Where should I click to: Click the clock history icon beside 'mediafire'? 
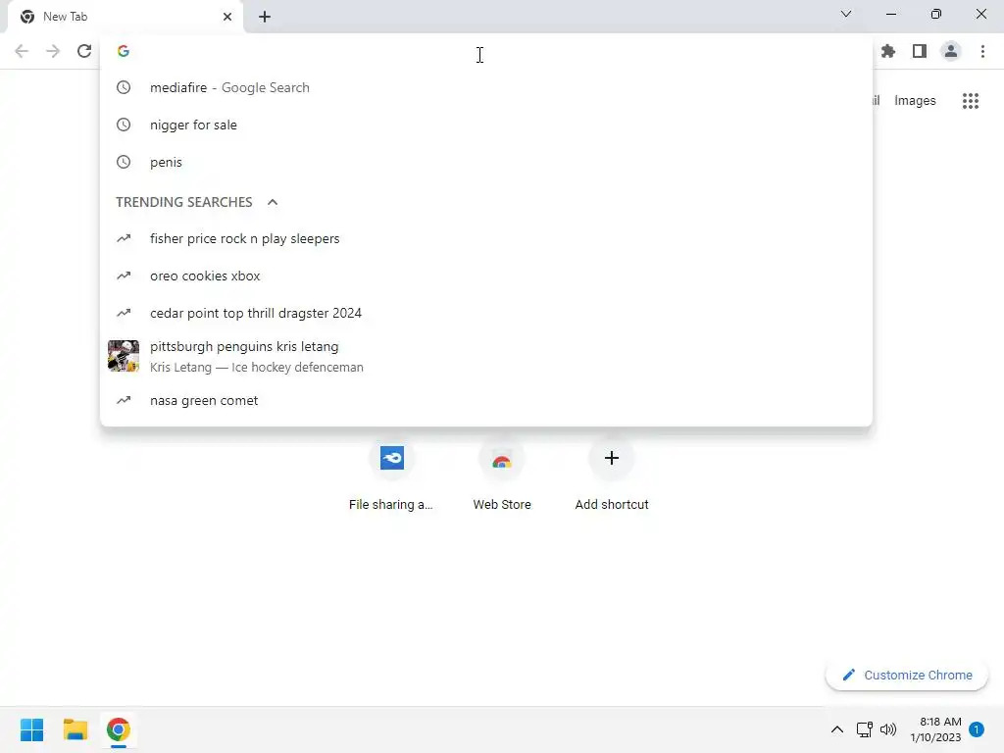point(124,87)
